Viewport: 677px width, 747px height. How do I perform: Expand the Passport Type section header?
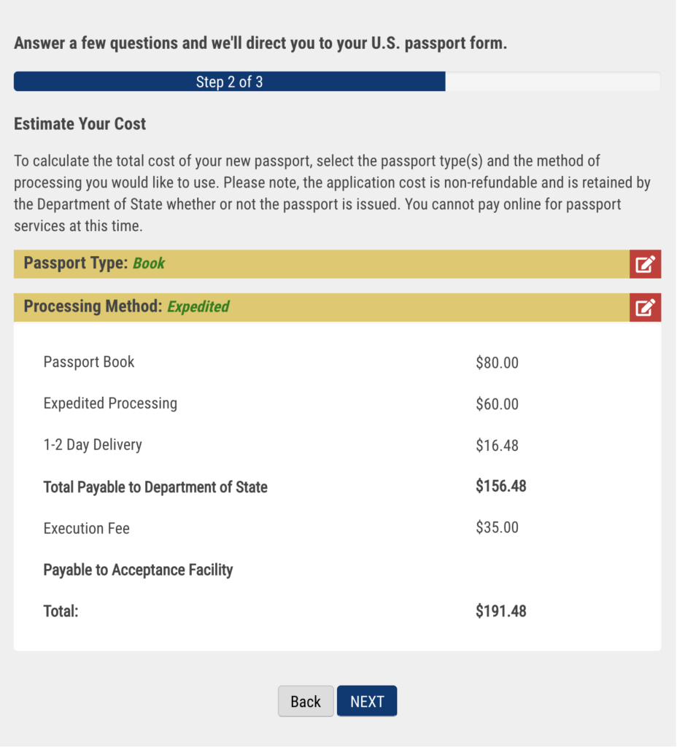point(321,264)
